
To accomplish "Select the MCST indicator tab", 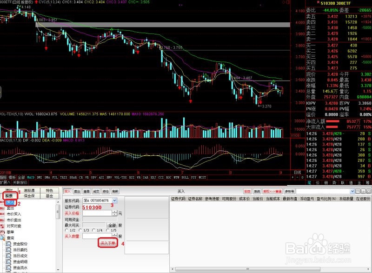I will point(202,177).
